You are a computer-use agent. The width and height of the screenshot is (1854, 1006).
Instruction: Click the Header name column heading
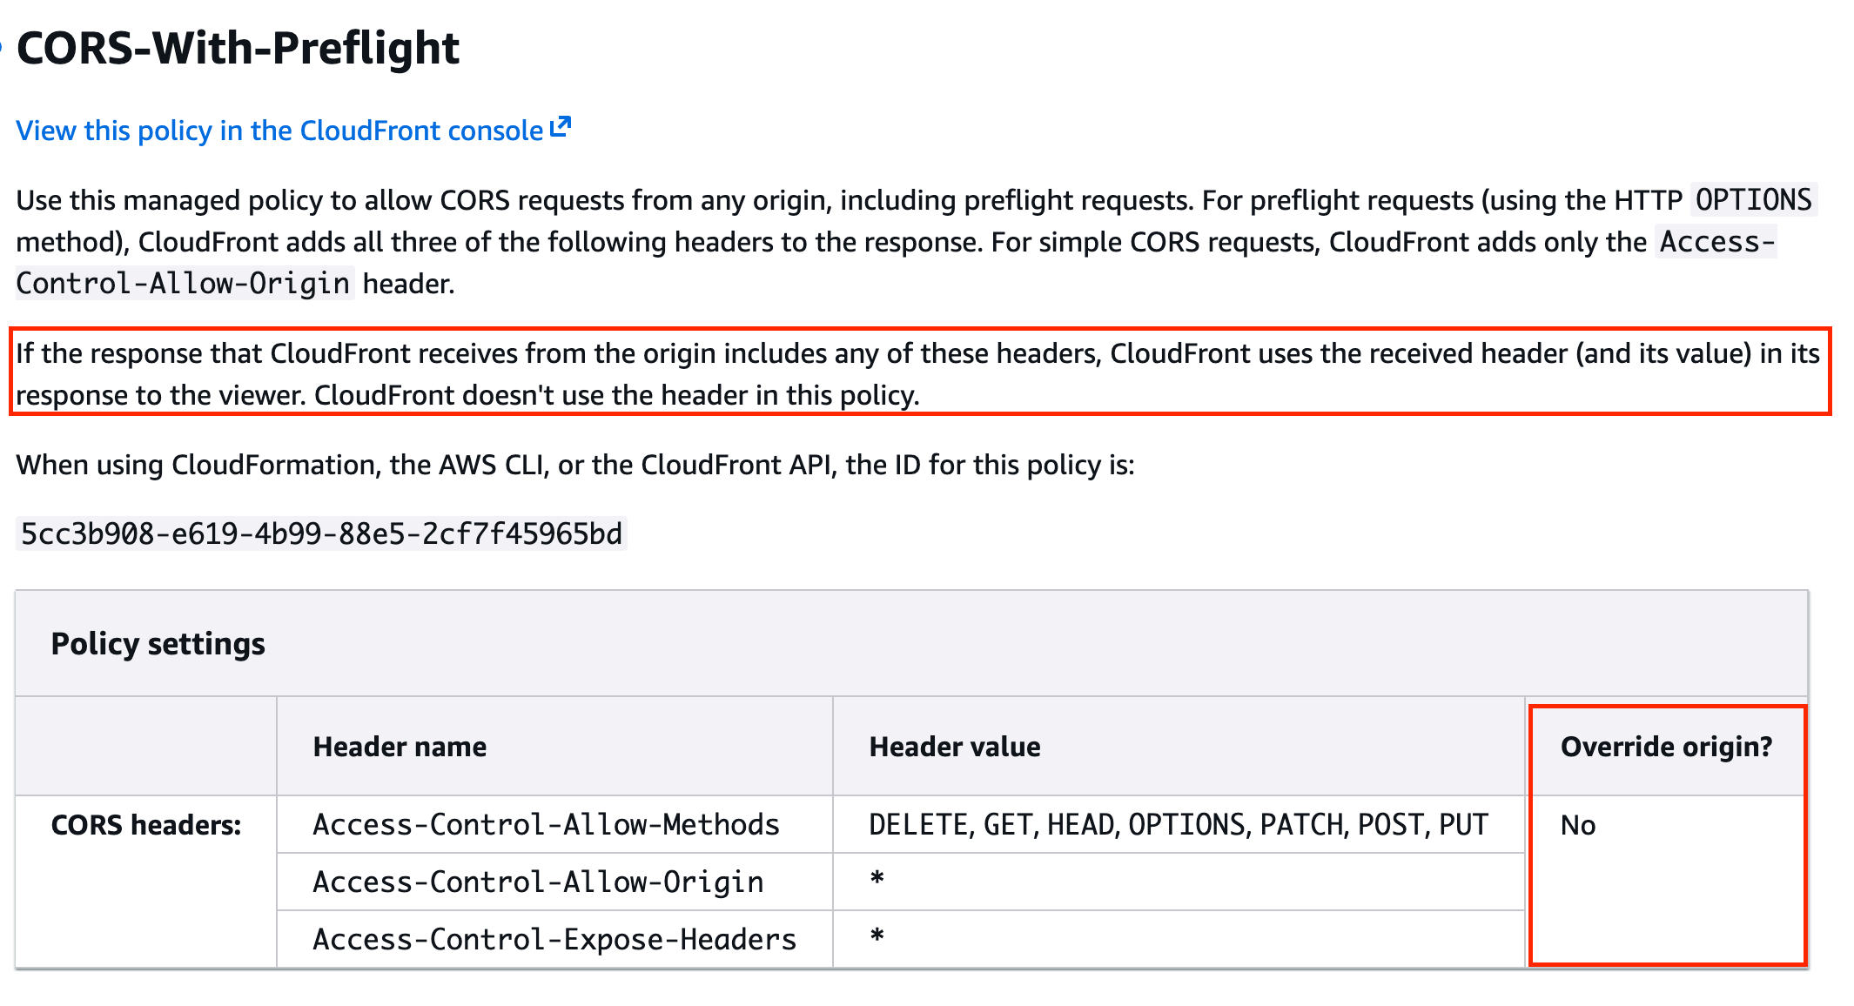click(400, 747)
